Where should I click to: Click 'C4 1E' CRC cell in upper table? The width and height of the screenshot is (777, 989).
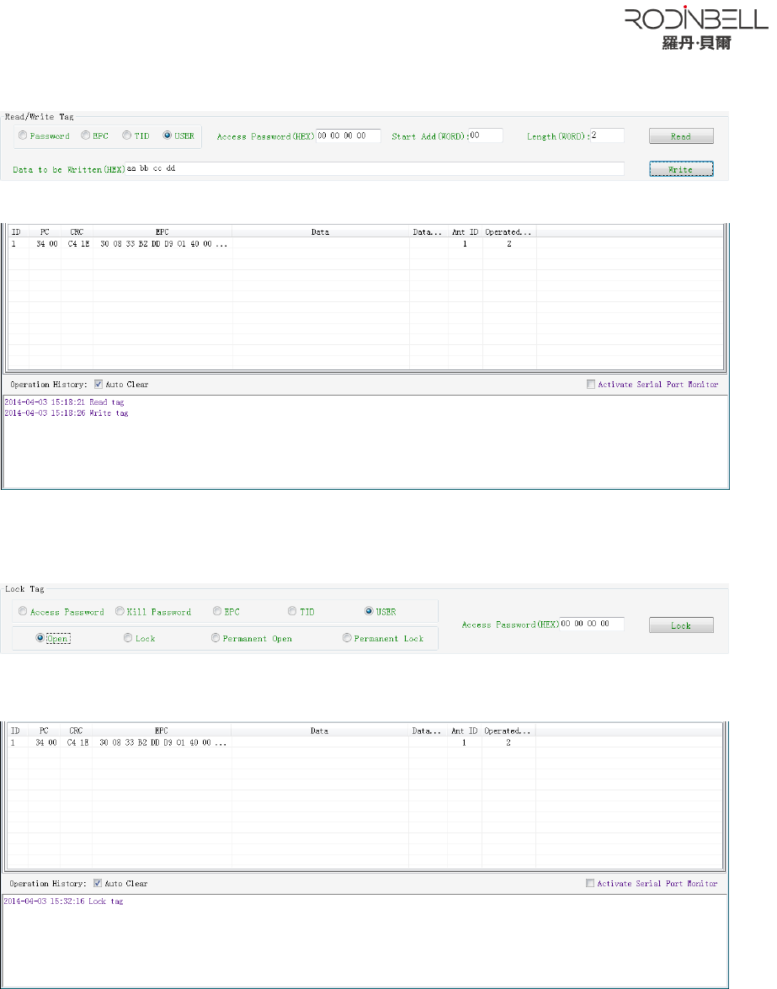click(78, 243)
